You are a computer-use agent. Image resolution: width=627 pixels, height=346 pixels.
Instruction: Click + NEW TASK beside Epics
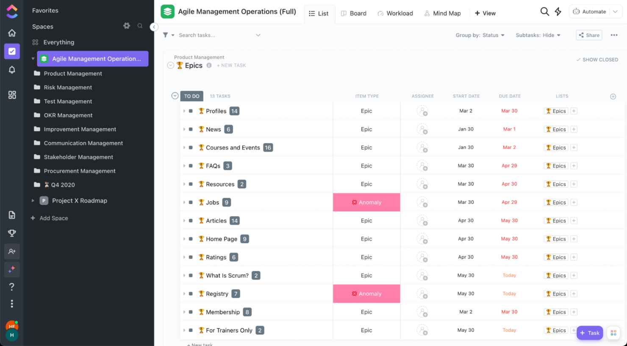point(231,65)
